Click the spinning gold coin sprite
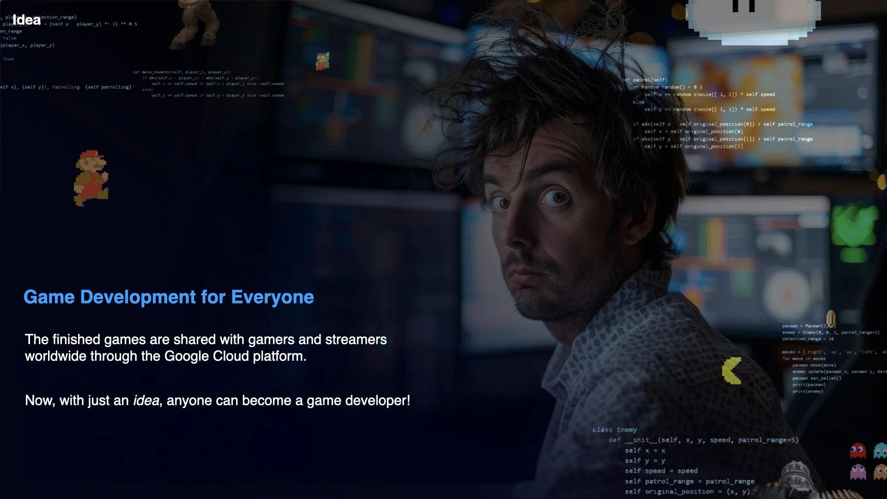887x499 pixels. (830, 318)
